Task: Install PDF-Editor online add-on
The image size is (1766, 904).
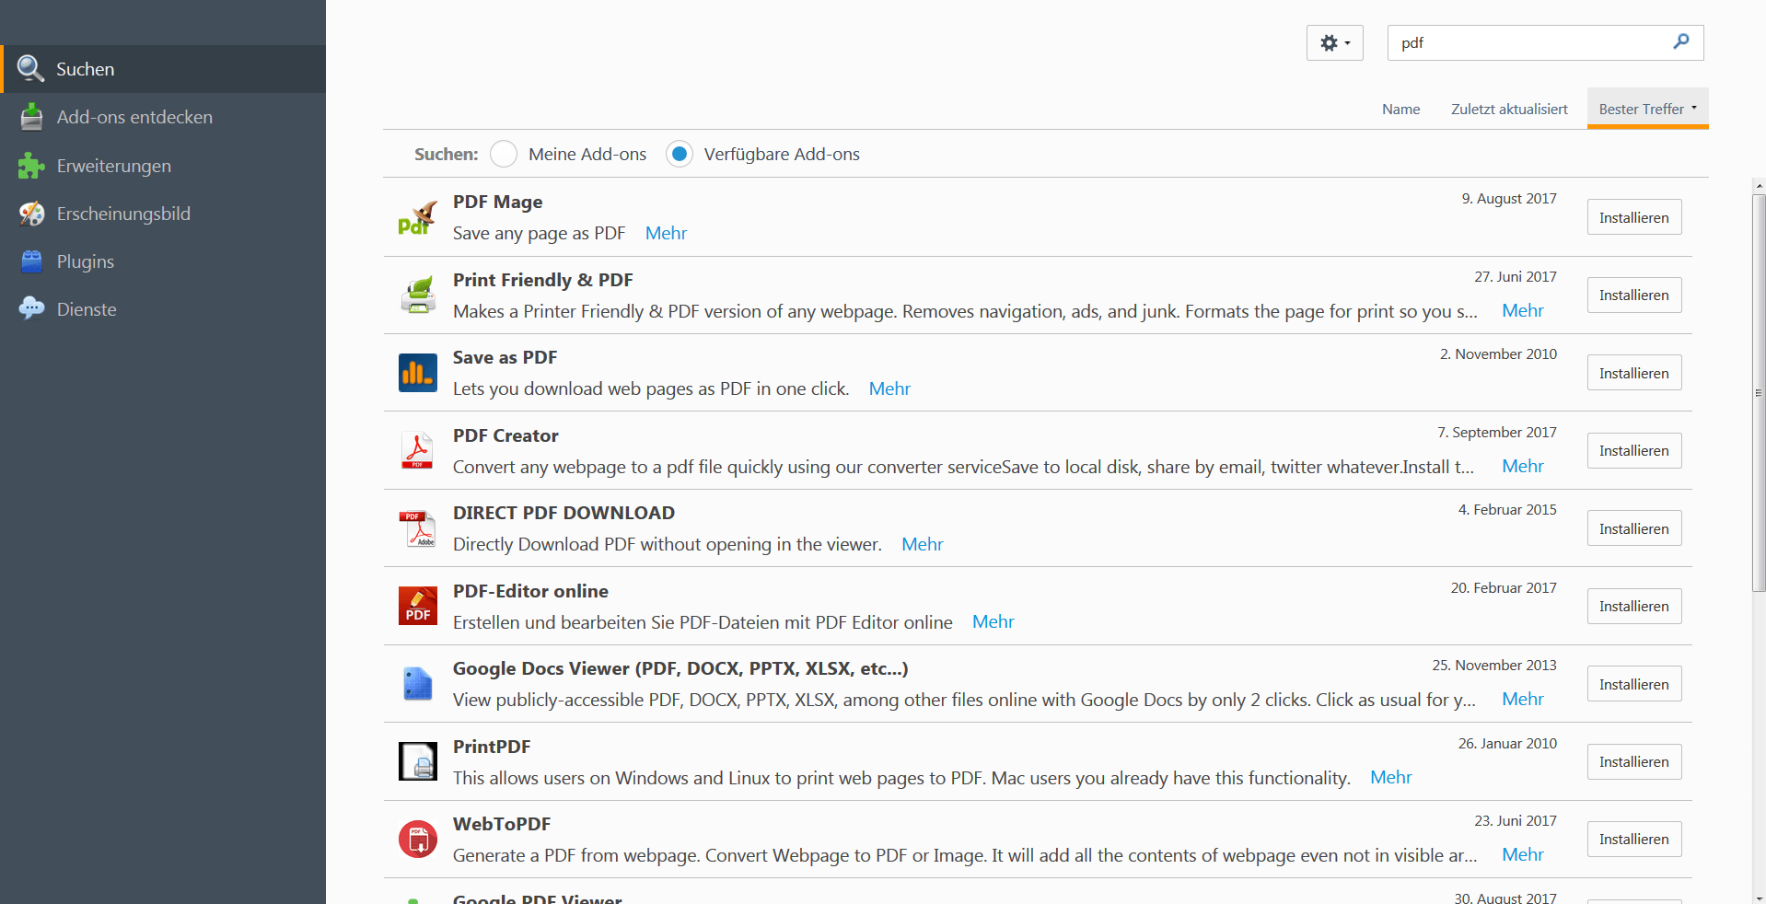Action: (1634, 606)
